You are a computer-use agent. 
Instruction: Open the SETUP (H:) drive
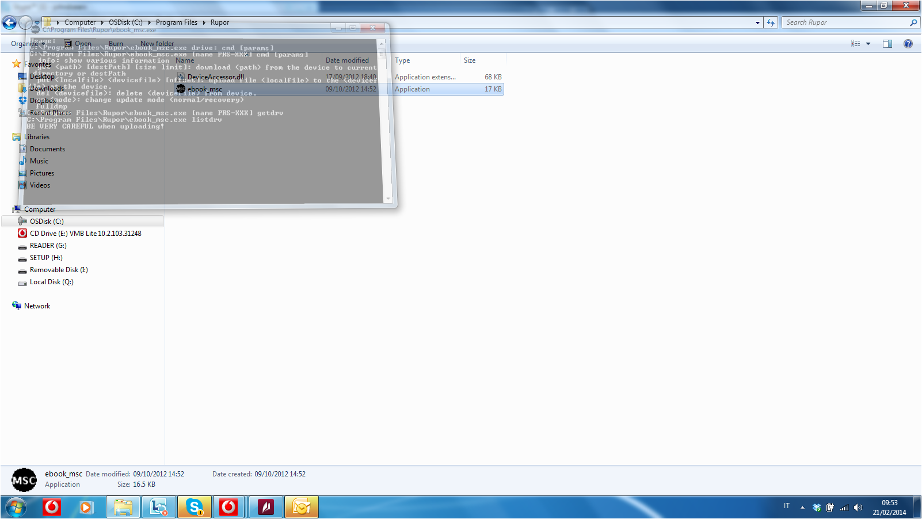[x=46, y=258]
